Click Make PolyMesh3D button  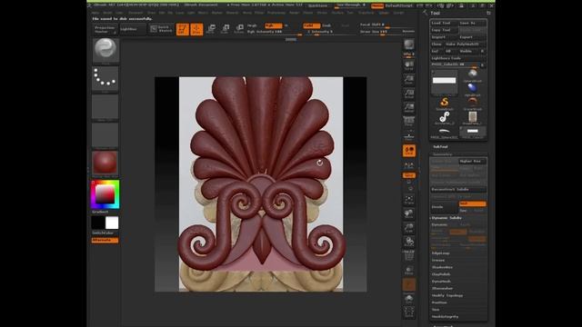(464, 45)
